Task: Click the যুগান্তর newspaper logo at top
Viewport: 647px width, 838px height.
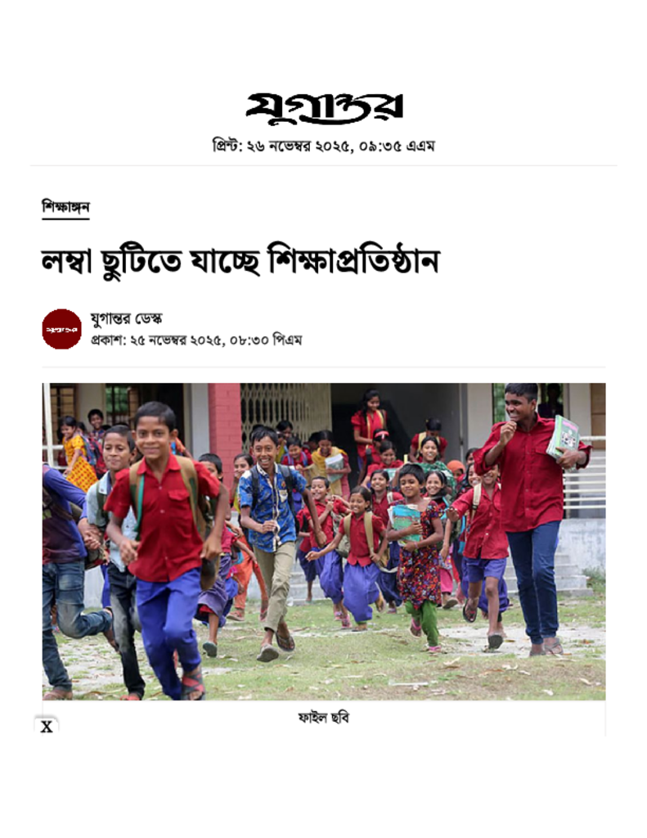Action: 324,107
